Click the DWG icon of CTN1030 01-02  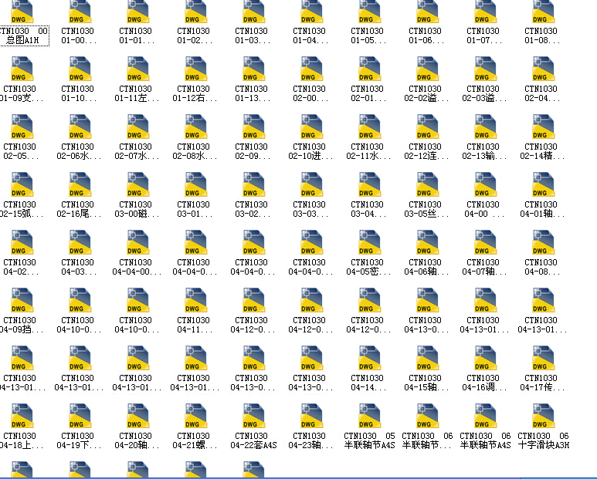coord(195,12)
